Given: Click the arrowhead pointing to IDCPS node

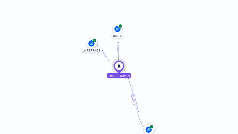Looking at the screenshot, I should coord(118,42).
